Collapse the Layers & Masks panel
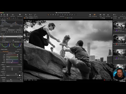 point(1,28)
